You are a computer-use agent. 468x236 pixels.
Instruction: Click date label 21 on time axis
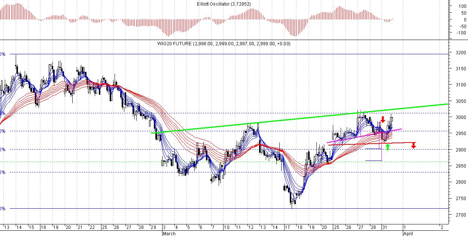coord(80,227)
